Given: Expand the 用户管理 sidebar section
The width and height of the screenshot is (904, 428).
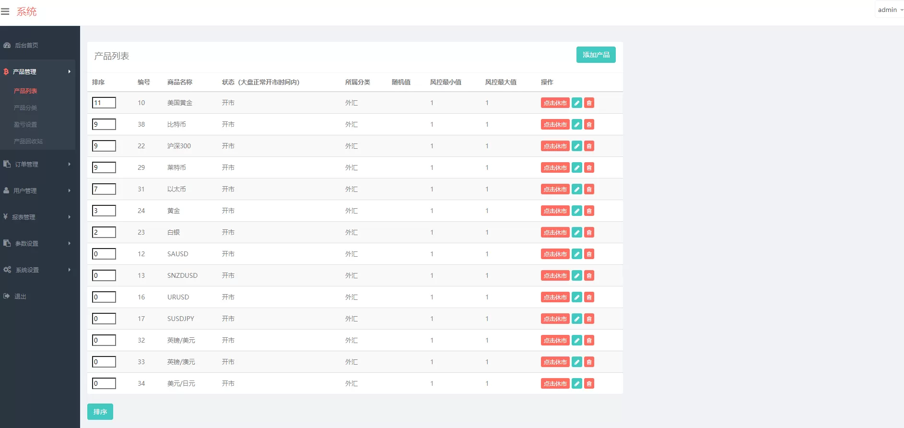Looking at the screenshot, I should pos(37,190).
